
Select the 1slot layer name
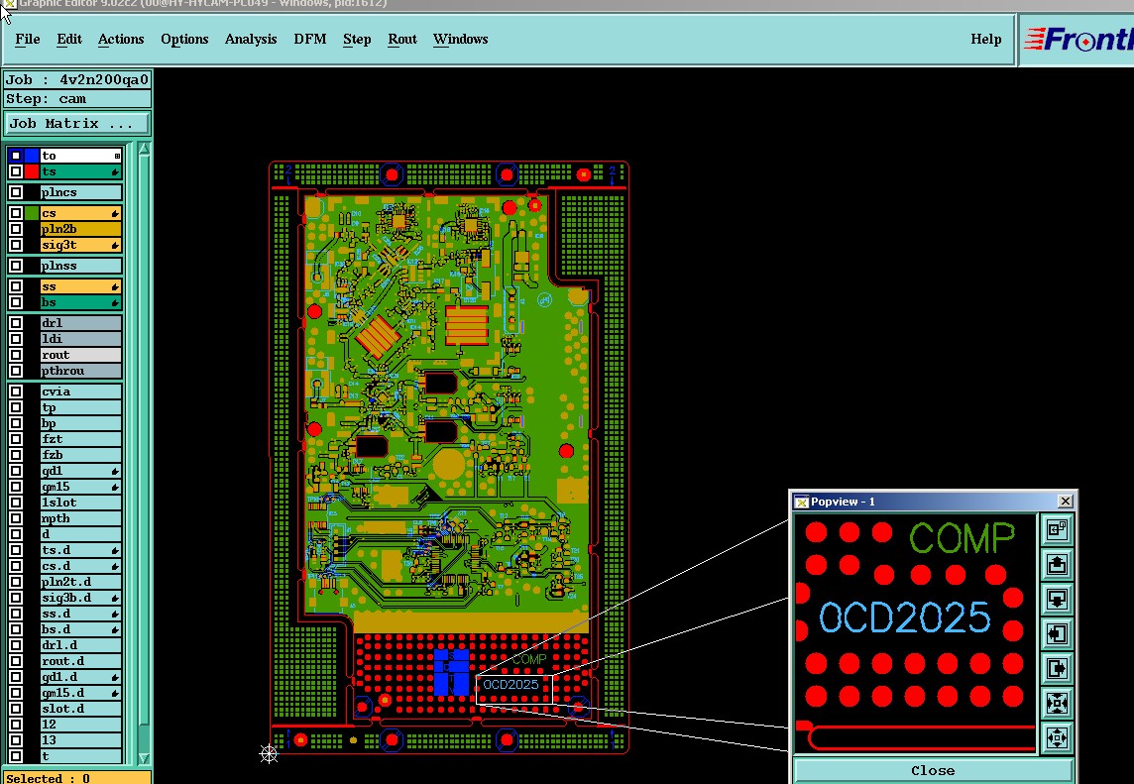(x=80, y=503)
